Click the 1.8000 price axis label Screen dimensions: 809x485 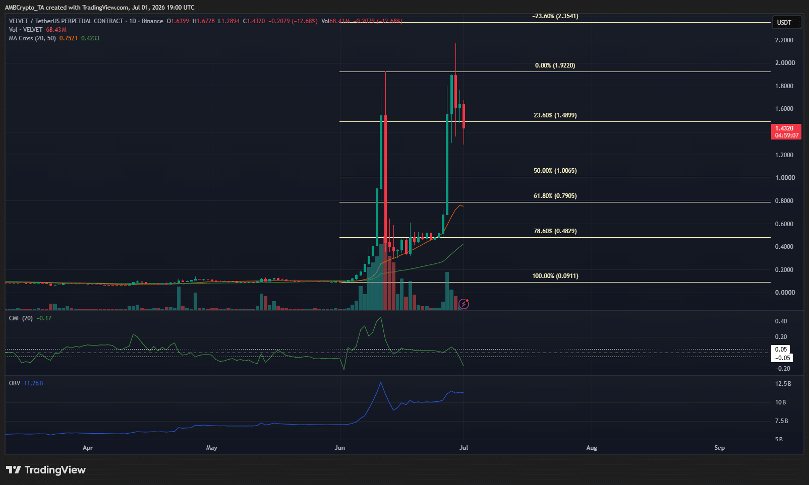[x=784, y=86]
